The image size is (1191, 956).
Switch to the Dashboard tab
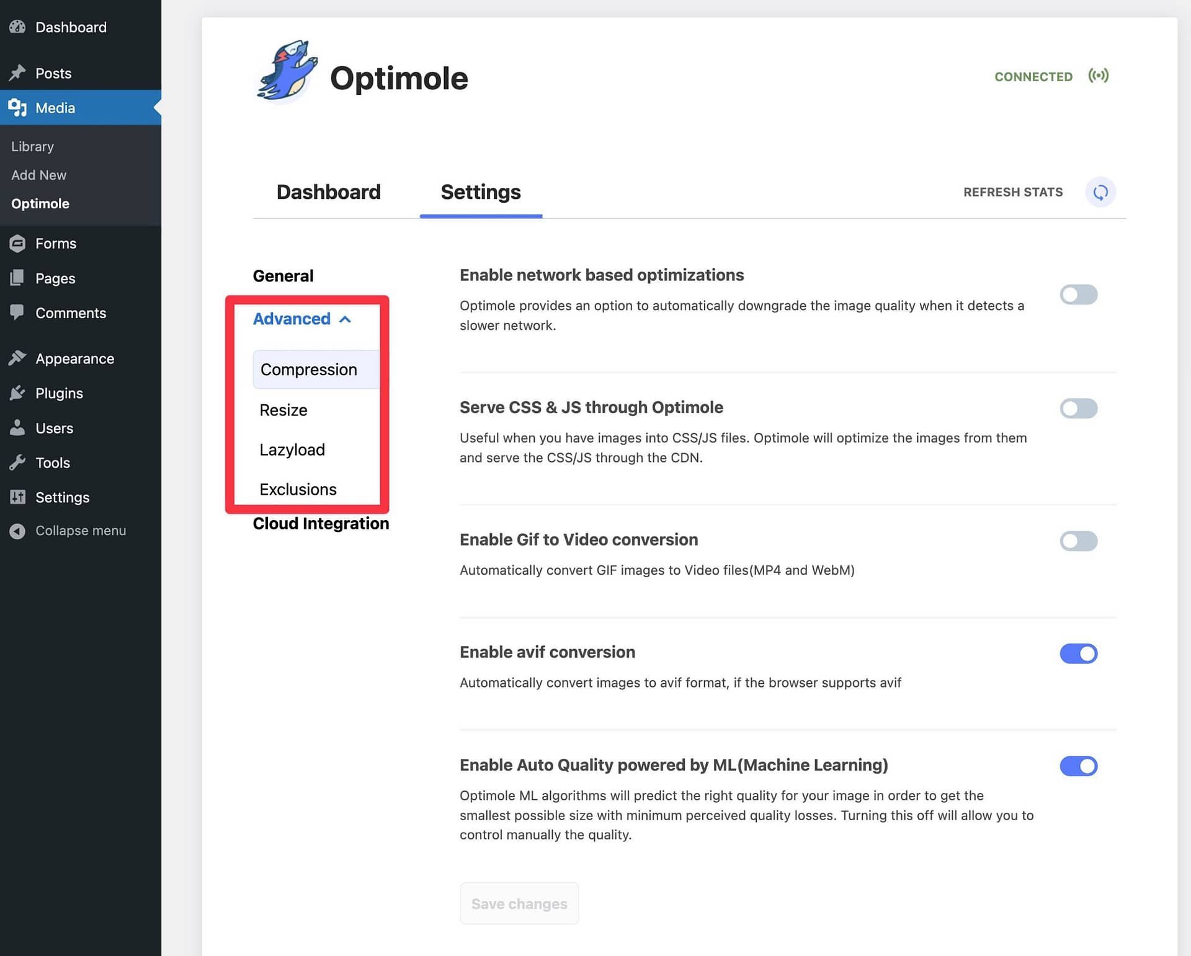click(328, 191)
